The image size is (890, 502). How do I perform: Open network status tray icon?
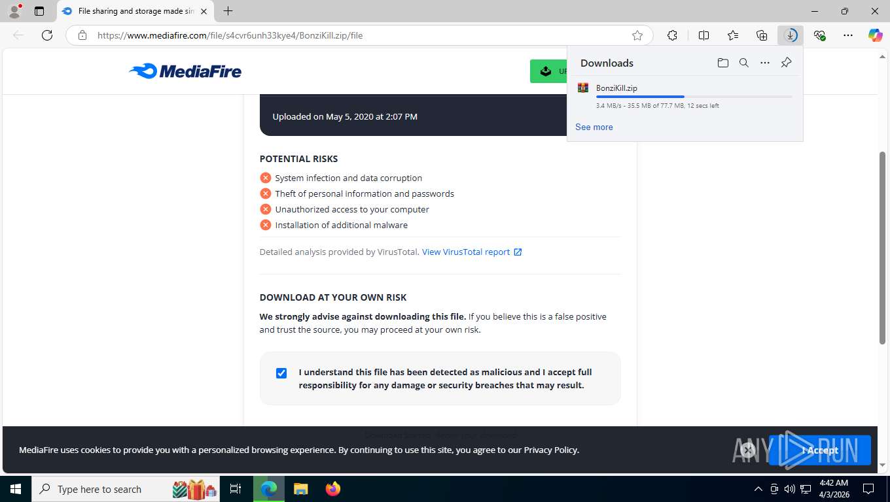tap(806, 489)
